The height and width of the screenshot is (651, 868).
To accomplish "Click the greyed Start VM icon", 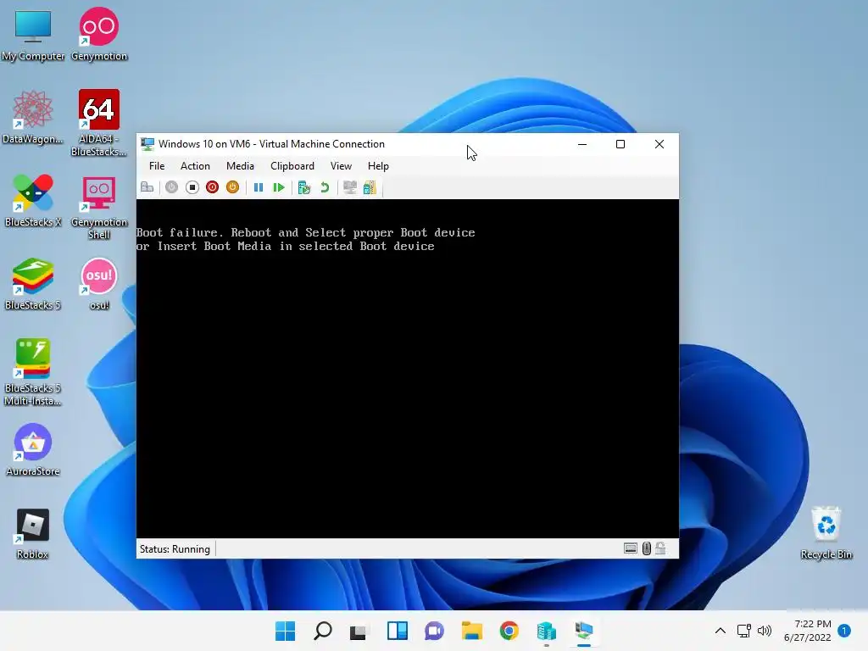I will tap(171, 187).
